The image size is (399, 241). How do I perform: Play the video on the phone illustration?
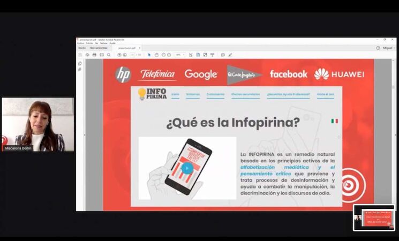pos(186,168)
